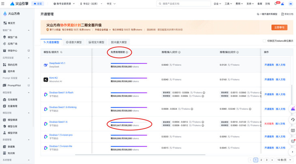Open the 10 条/页 page size dropdown
This screenshot has width=296, height=164.
tap(284, 160)
